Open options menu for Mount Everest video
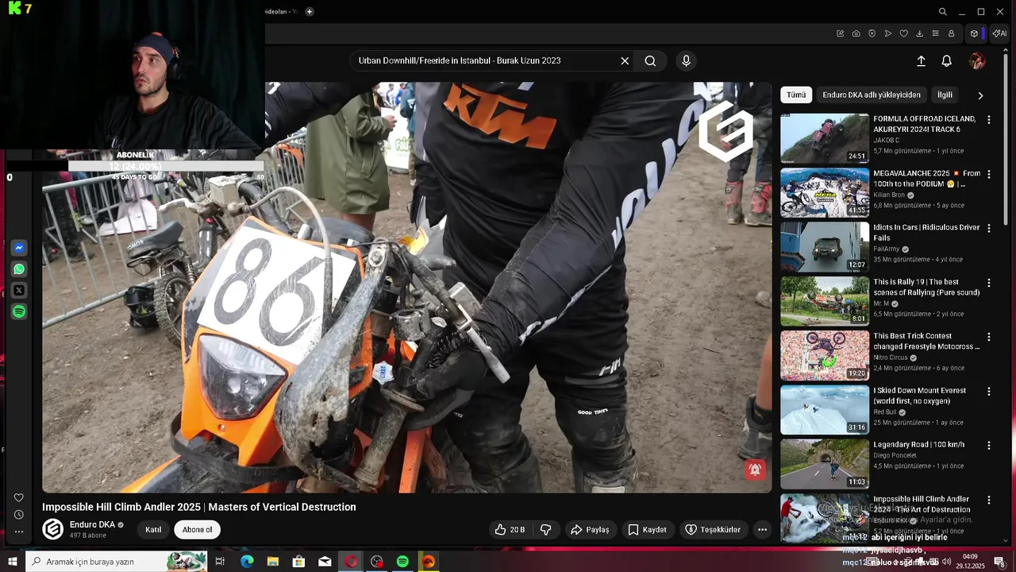Screen dimensions: 1016x572 [x=989, y=392]
